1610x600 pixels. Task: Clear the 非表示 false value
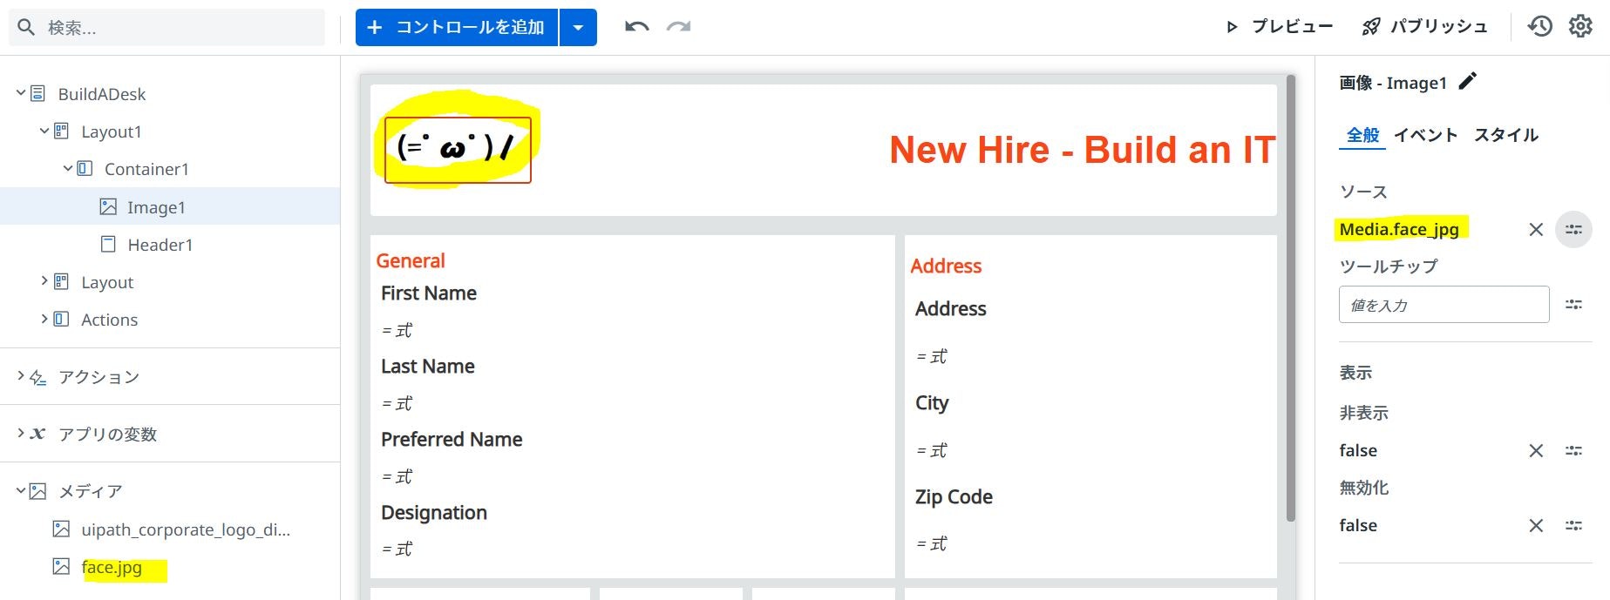(x=1536, y=450)
